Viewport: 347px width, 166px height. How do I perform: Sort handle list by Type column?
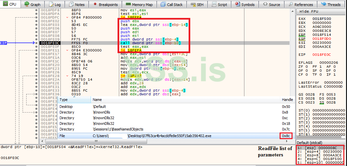click(74, 100)
